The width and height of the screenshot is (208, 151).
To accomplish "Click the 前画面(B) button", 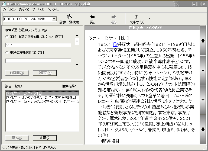I will click(17, 73).
